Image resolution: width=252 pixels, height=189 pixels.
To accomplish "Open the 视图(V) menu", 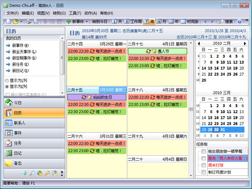I will click(43, 13).
